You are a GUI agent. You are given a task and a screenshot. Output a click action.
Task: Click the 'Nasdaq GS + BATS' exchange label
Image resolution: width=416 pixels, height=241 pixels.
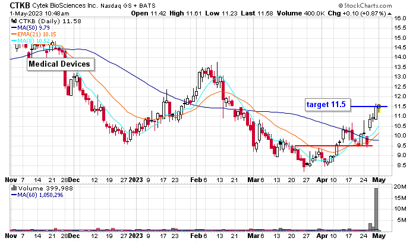coord(128,5)
